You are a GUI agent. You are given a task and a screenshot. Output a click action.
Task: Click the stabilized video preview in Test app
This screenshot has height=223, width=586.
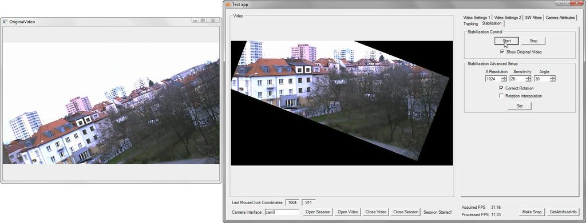pos(342,103)
